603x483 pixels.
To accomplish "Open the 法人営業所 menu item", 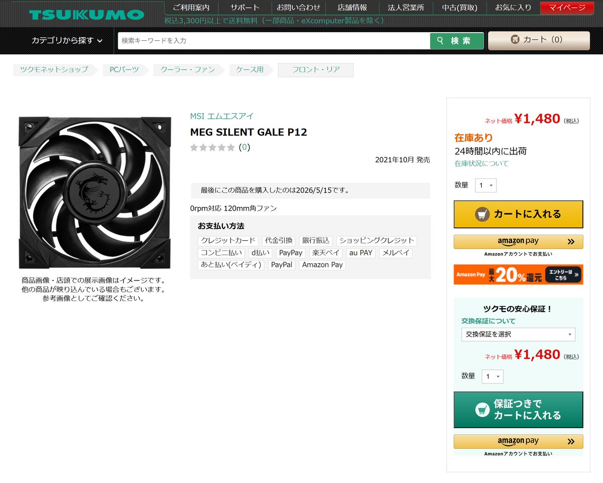I will click(x=406, y=8).
